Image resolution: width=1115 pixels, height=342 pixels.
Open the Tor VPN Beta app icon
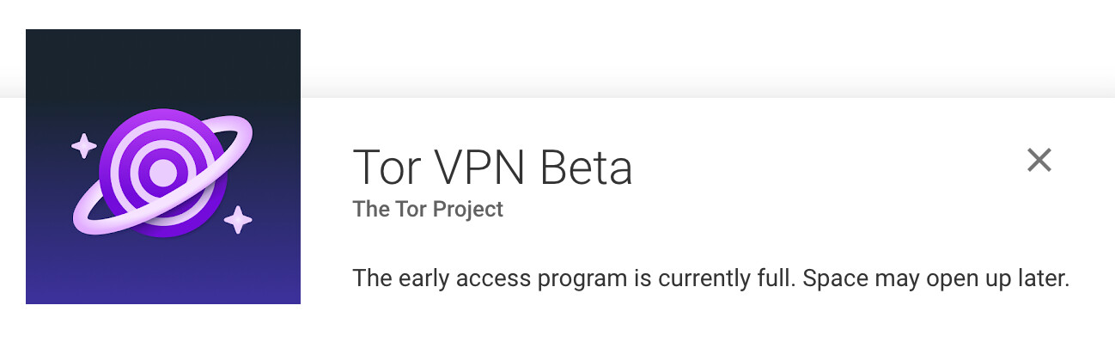pos(163,167)
